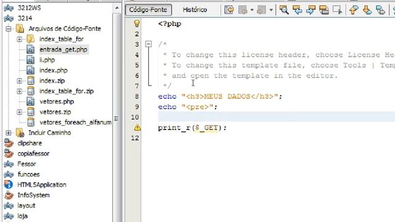Expand the Incluir Caminho node
The width and height of the screenshot is (395, 222).
coord(9,133)
